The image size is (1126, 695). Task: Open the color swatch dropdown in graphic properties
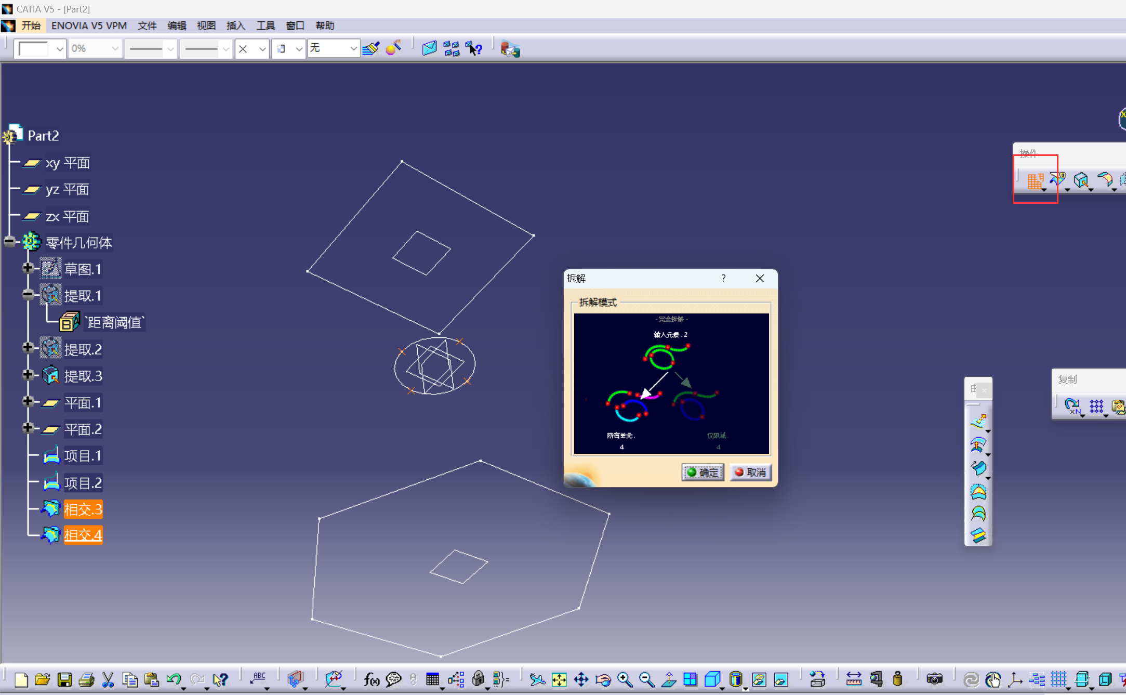coord(60,48)
